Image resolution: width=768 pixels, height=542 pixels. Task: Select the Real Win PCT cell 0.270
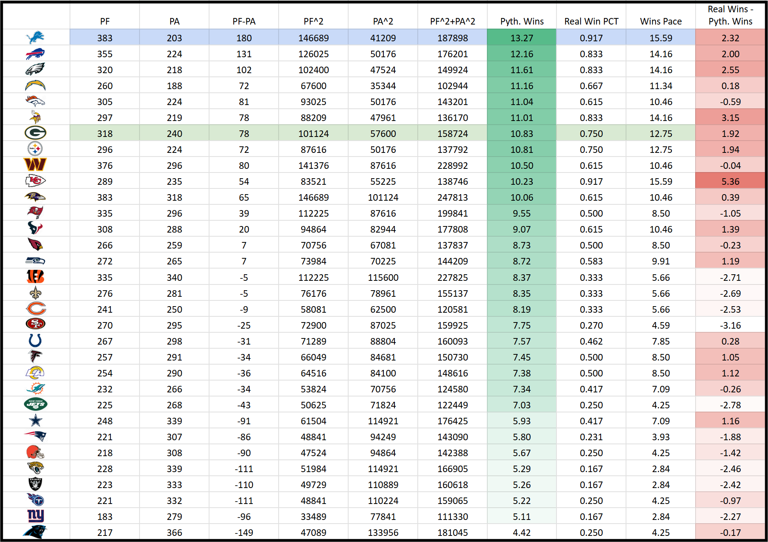[591, 325]
